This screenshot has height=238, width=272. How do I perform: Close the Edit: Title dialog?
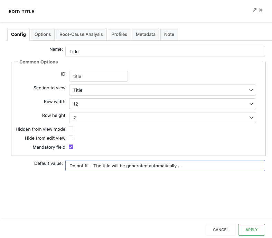coord(261,10)
